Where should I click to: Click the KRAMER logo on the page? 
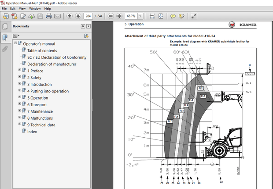(x=243, y=25)
